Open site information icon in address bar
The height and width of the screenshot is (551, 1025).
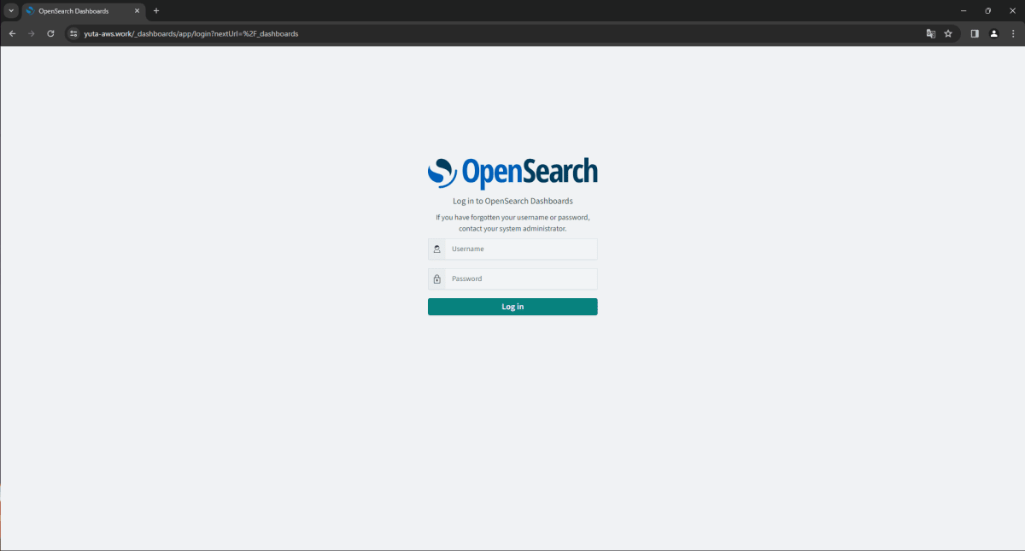[74, 33]
